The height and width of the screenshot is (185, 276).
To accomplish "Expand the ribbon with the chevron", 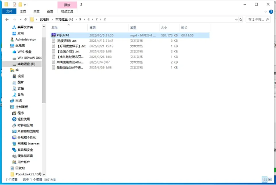I will click(x=265, y=12).
